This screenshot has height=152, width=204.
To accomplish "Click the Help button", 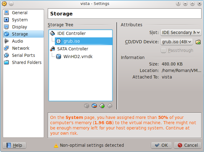I will click(x=14, y=145).
